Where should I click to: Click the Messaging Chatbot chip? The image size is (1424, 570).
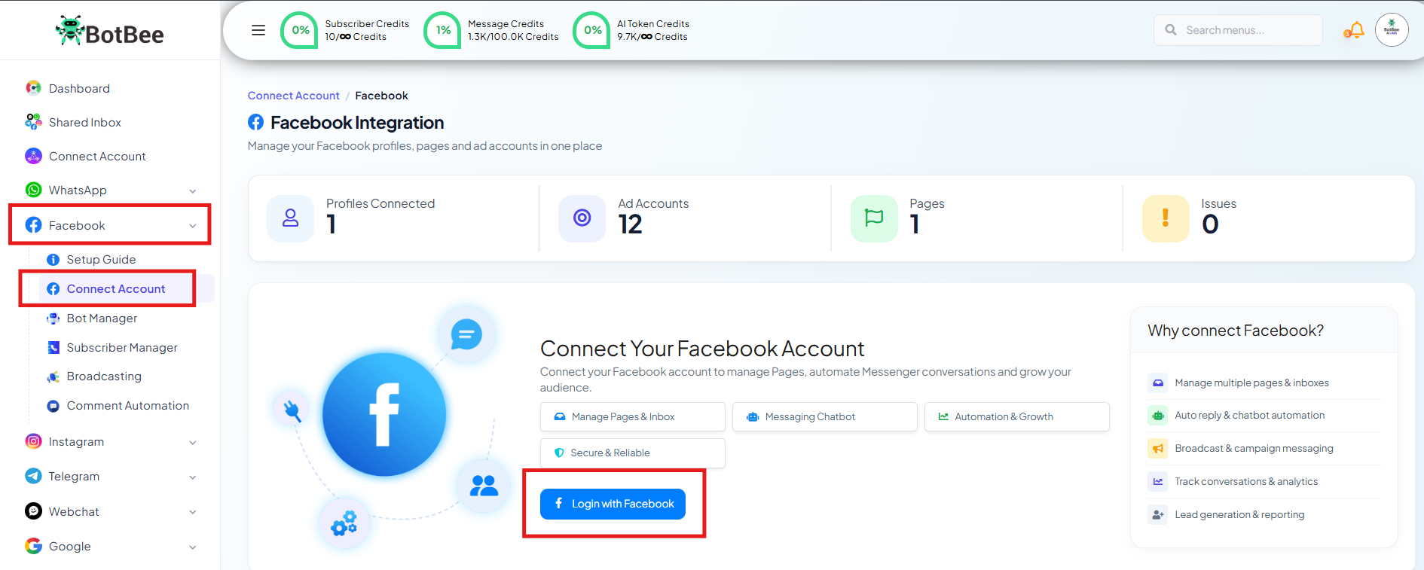pos(825,417)
